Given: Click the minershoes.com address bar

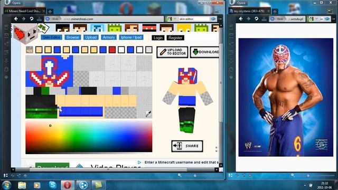Looking at the screenshot, I should [x=104, y=19].
